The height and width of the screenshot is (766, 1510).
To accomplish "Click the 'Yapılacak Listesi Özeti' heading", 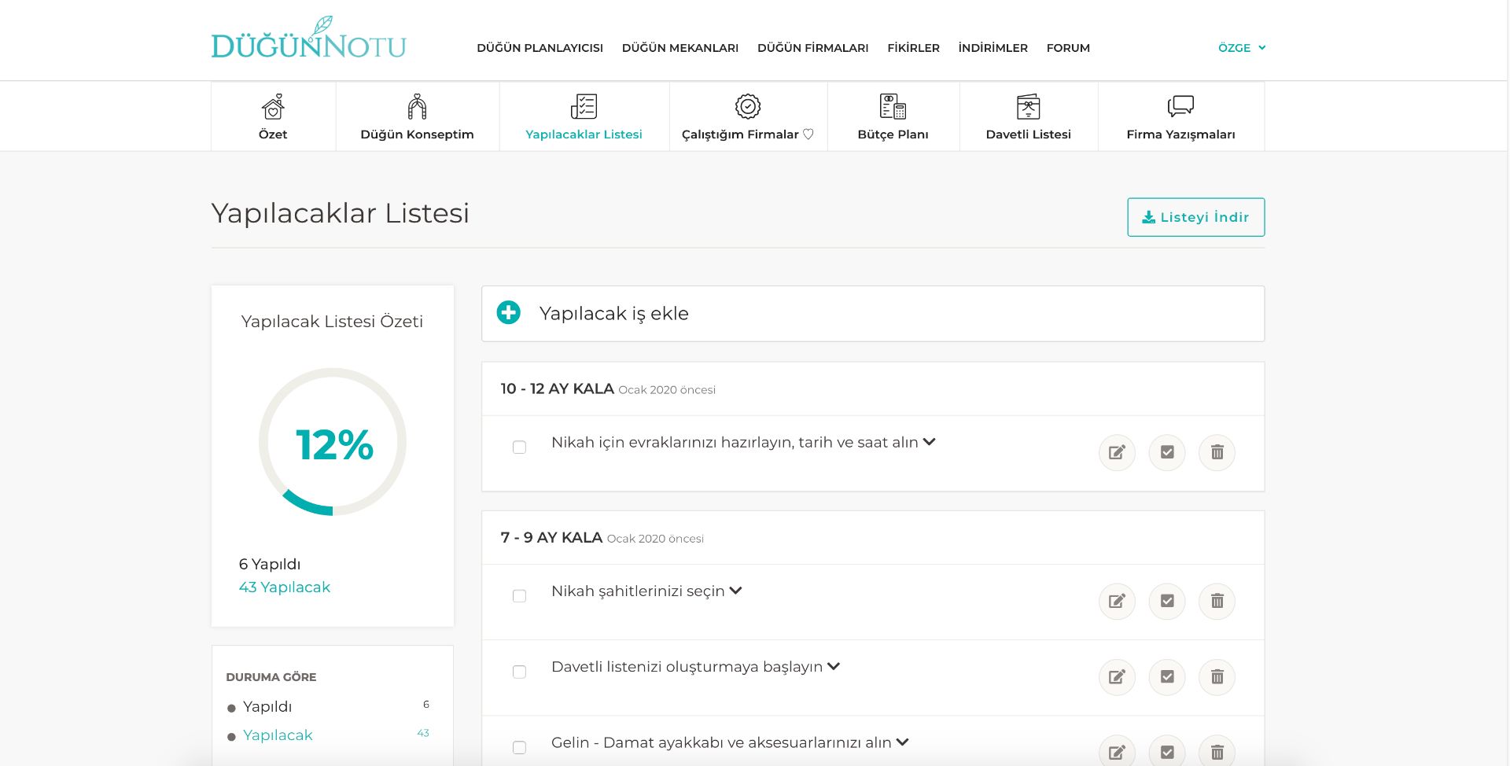I will pyautogui.click(x=332, y=322).
